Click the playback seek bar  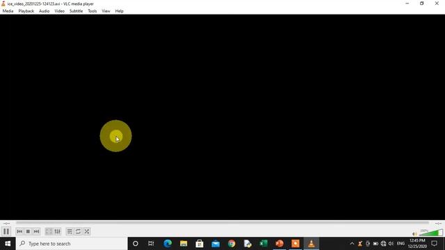click(x=222, y=223)
